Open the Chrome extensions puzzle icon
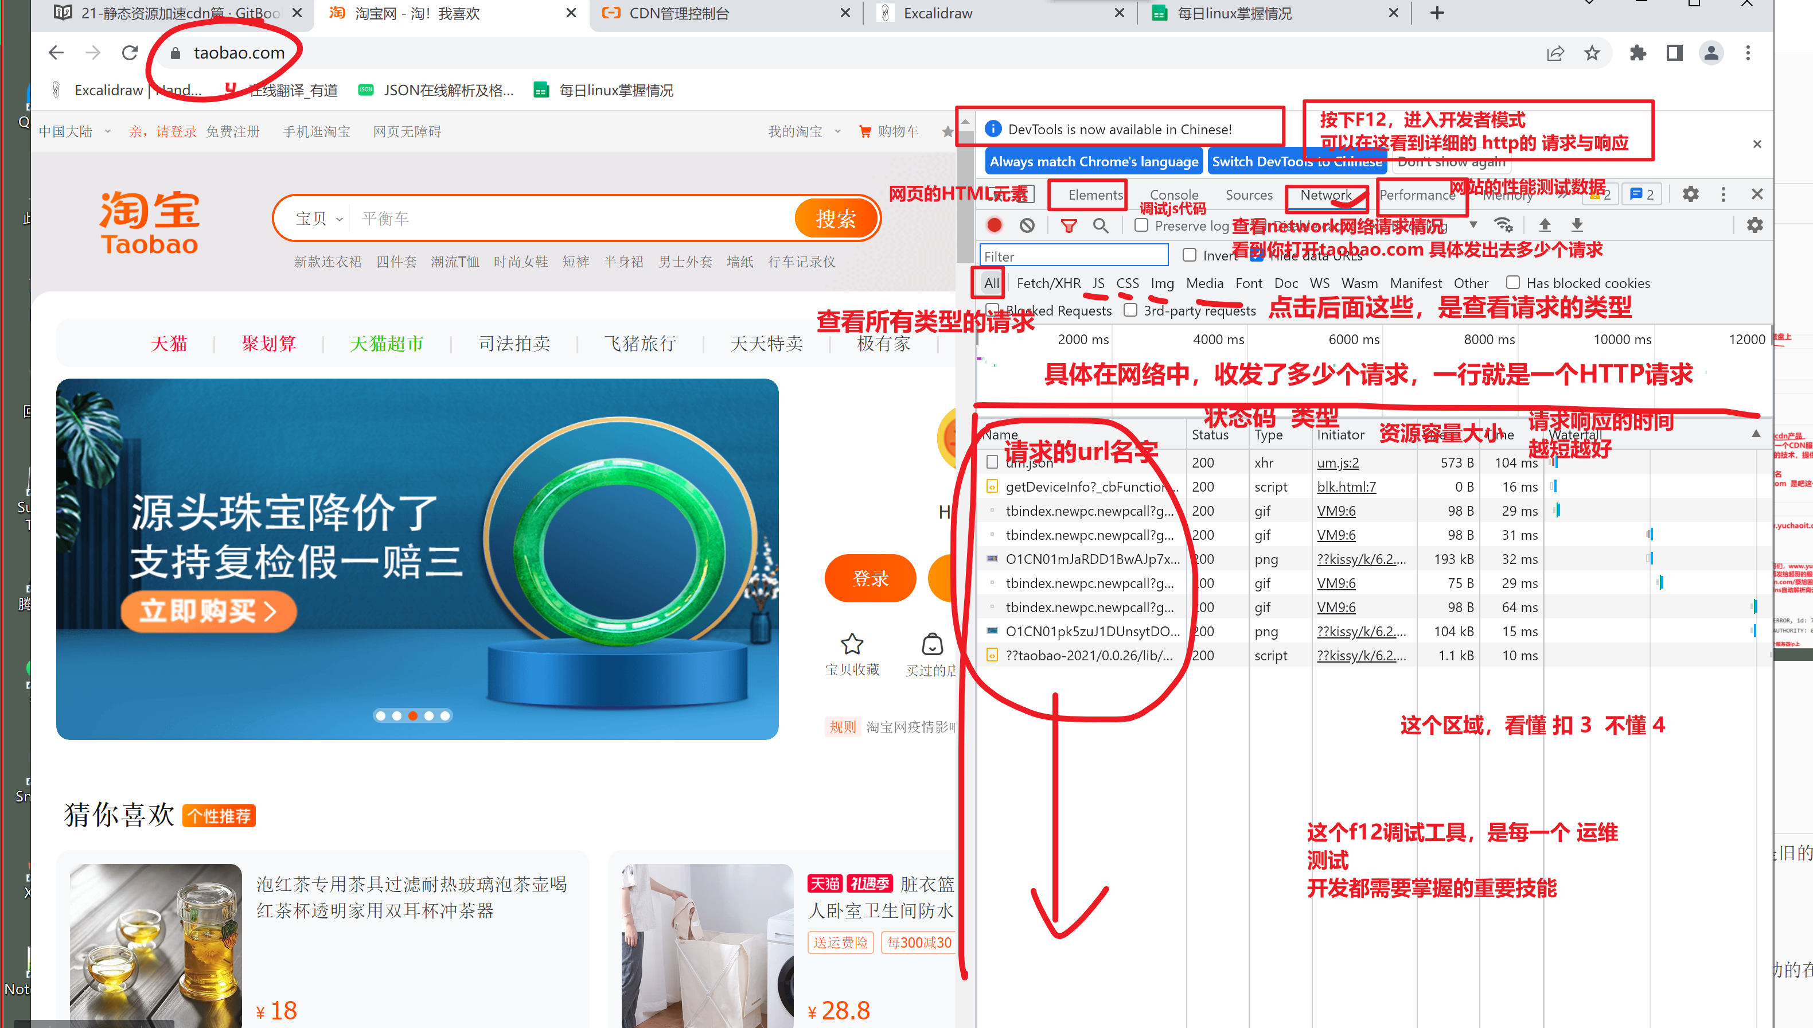1813x1028 pixels. (x=1638, y=53)
